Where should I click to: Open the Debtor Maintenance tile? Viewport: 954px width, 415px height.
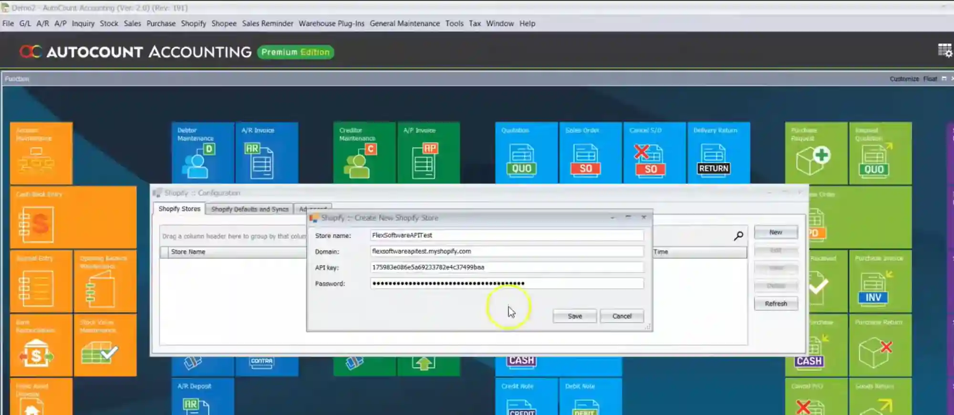click(x=203, y=153)
